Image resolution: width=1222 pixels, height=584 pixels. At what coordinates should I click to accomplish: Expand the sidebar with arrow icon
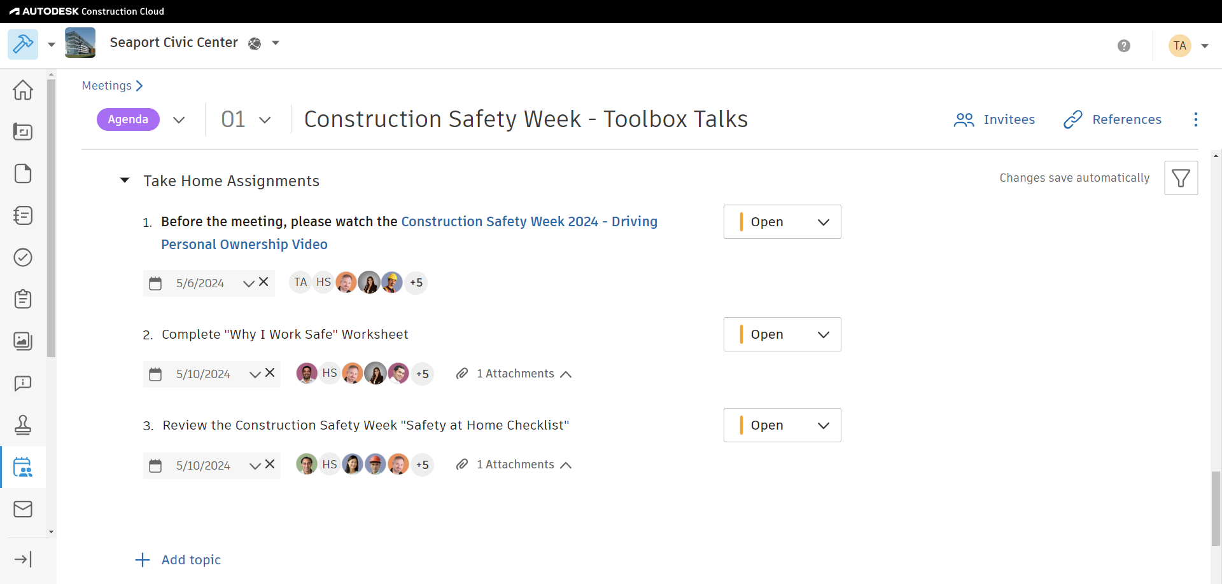click(23, 559)
